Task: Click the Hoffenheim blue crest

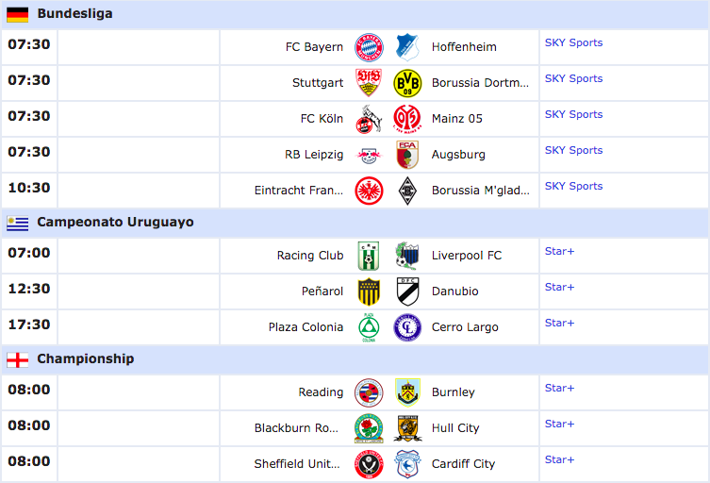Action: pos(407,47)
